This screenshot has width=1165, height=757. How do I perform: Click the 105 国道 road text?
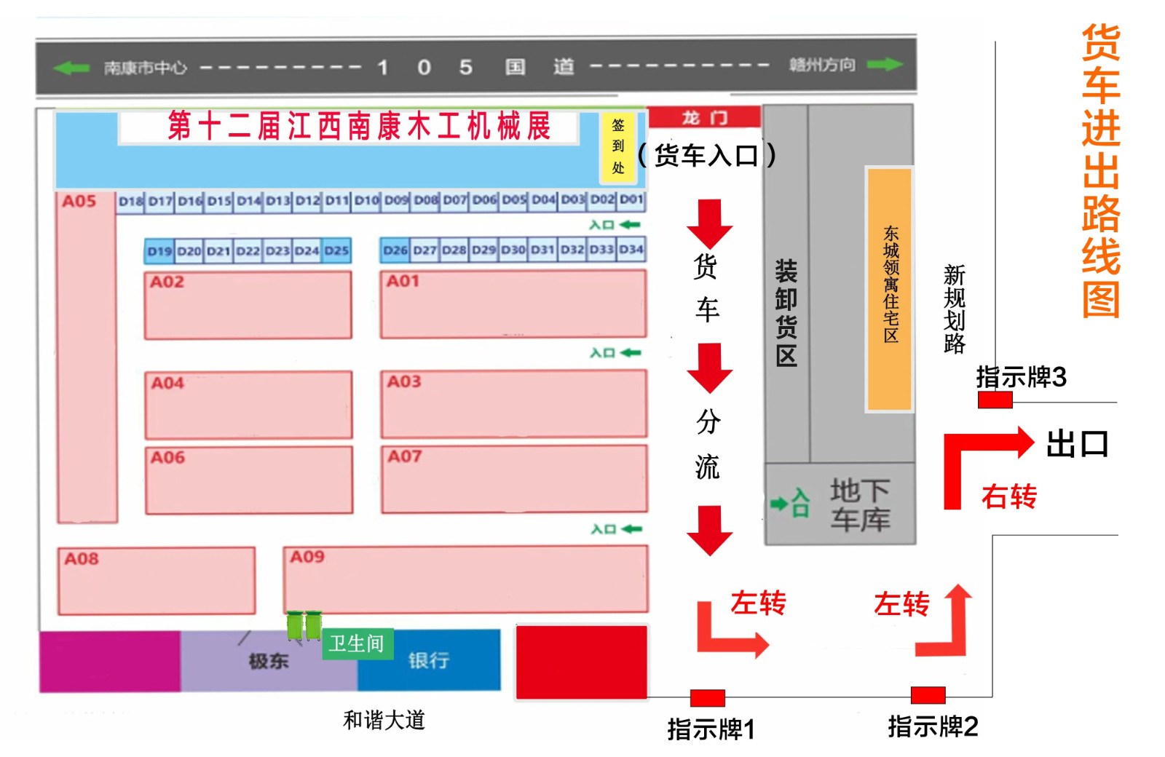click(x=476, y=68)
